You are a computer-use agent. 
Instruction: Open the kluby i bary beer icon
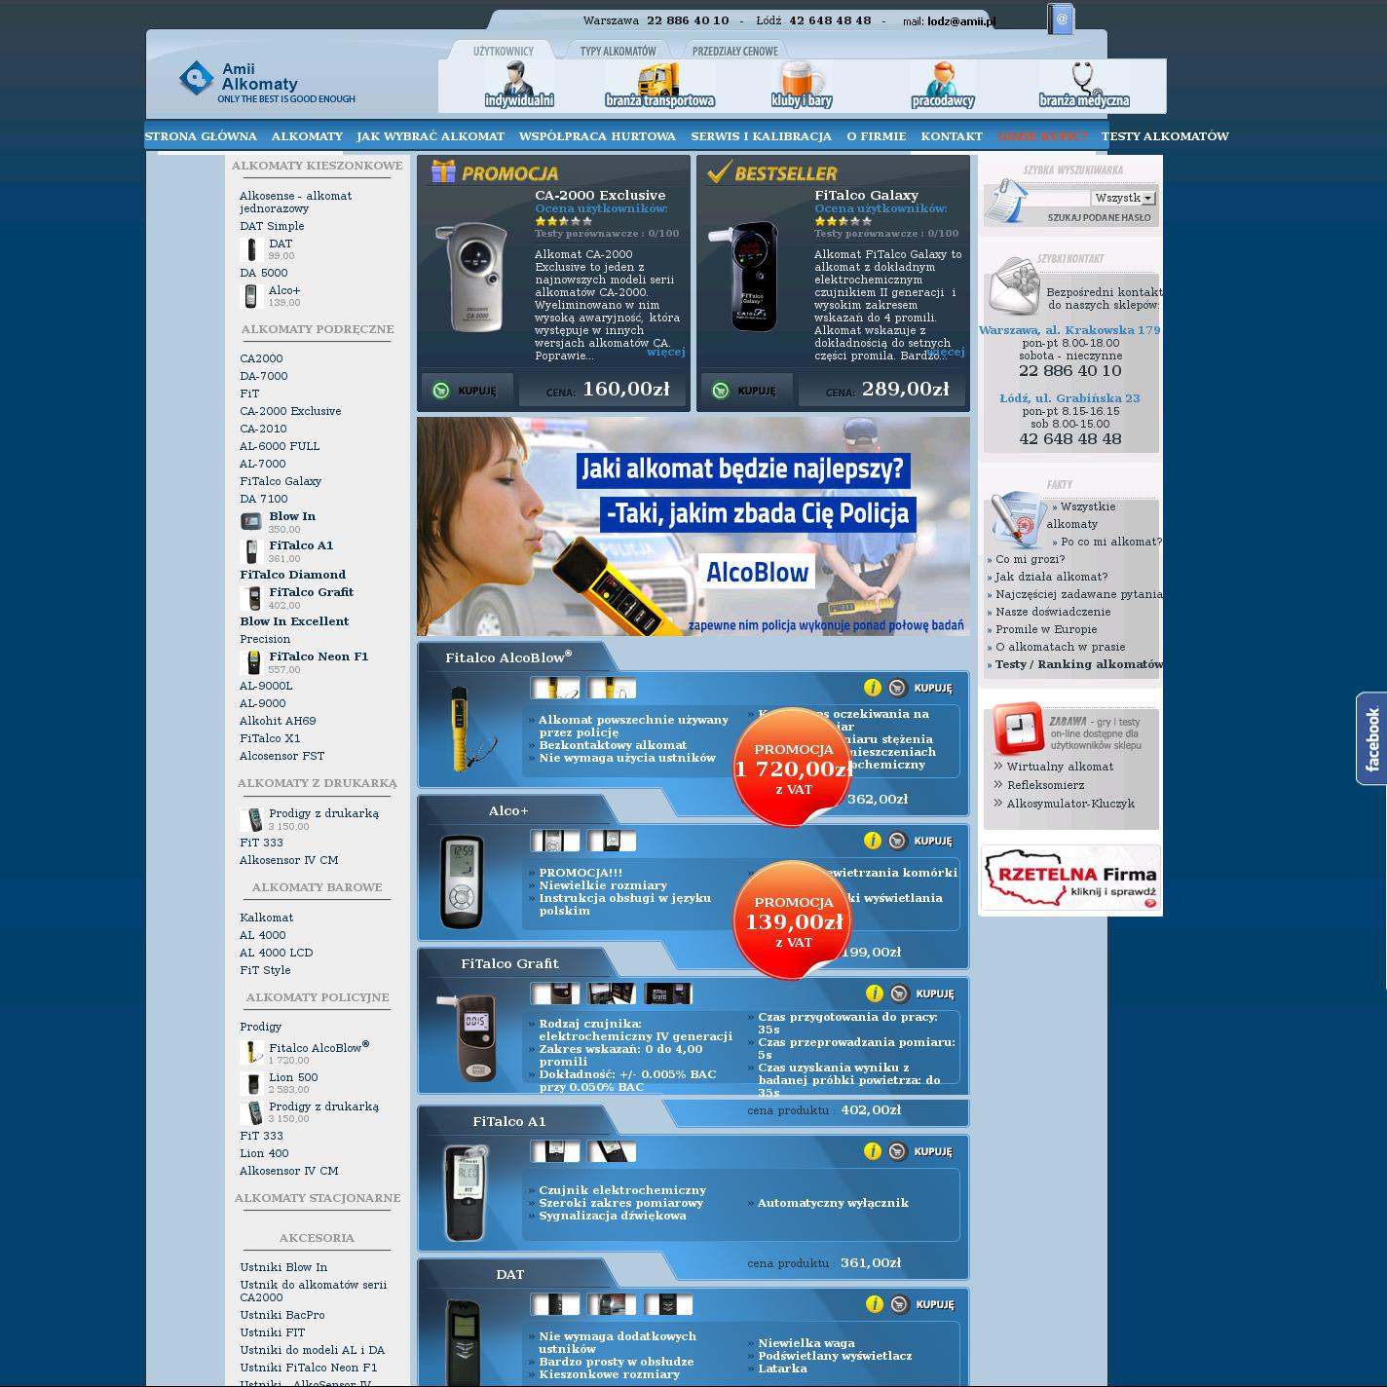[x=801, y=84]
